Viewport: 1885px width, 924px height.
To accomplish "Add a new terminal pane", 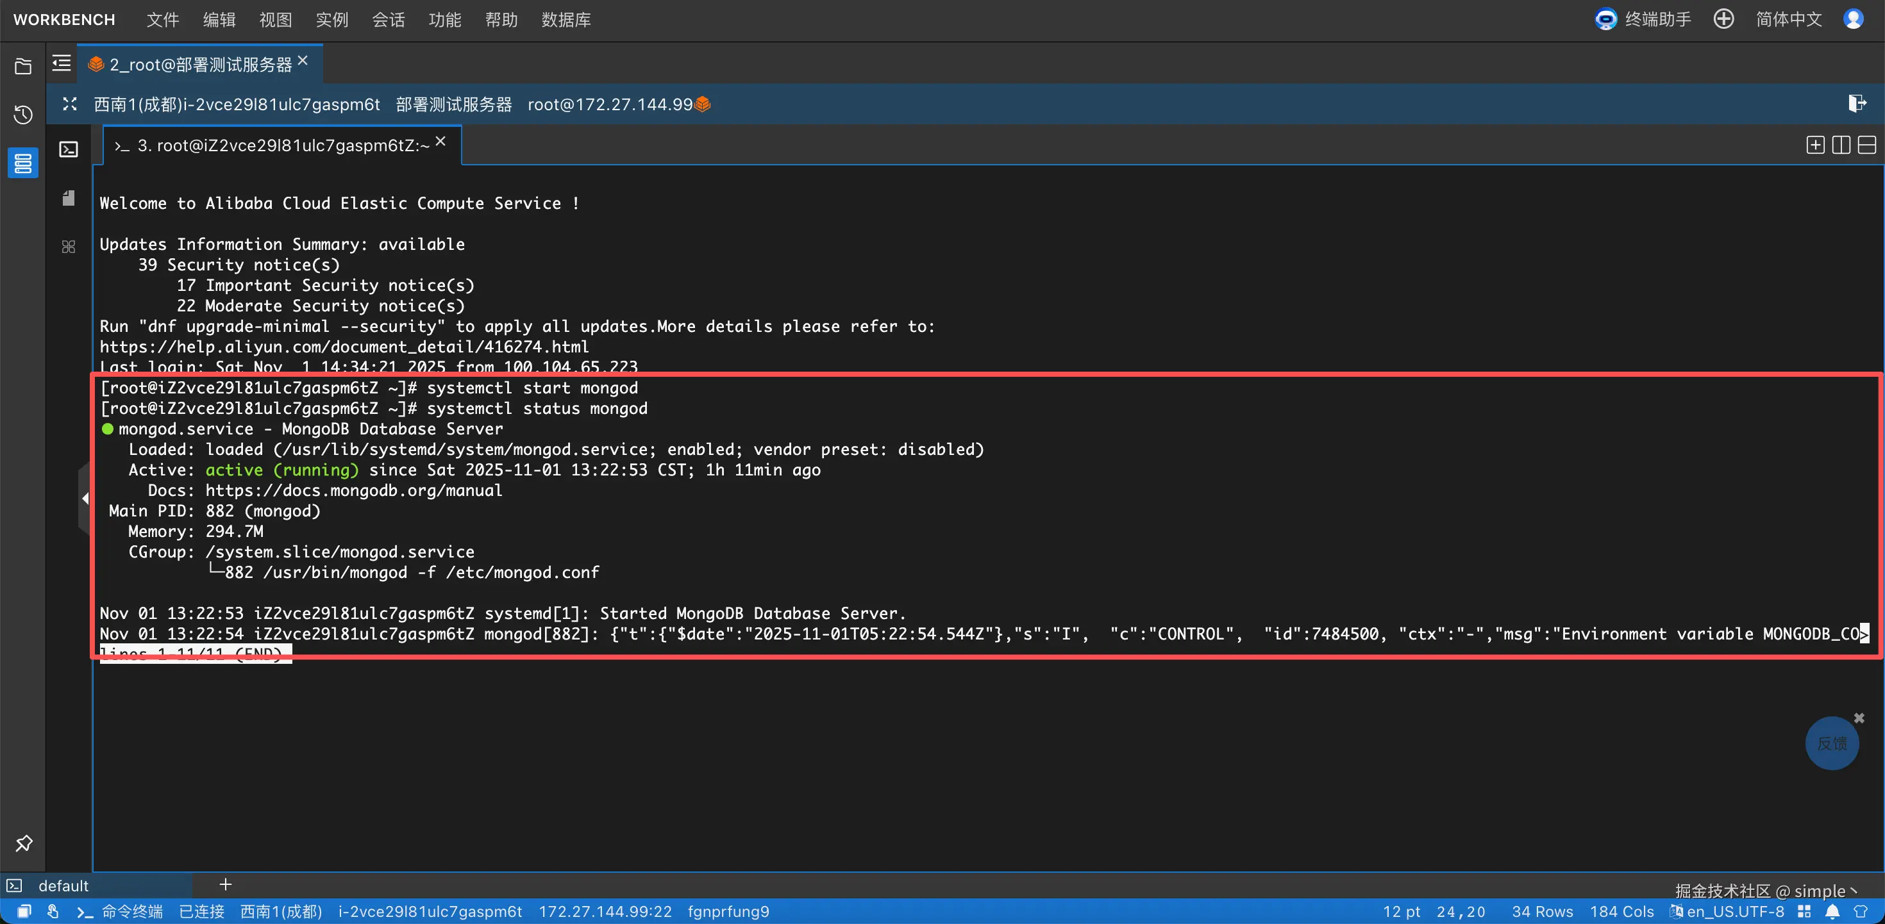I will click(x=1814, y=145).
